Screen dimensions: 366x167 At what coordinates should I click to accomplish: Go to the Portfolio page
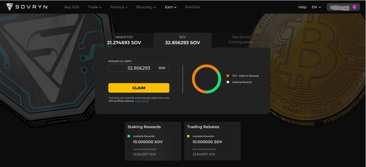click(193, 7)
